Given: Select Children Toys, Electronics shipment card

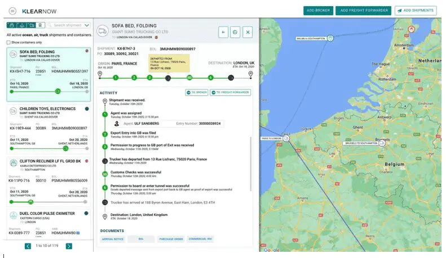Looking at the screenshot, I should 48,129.
